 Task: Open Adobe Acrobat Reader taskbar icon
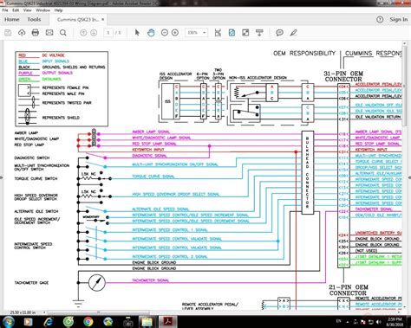[x=168, y=322]
